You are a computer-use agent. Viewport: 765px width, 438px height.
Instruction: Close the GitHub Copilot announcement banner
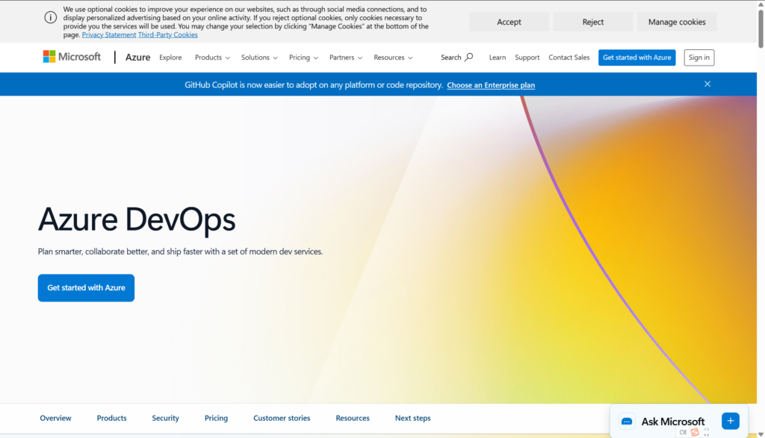pos(707,84)
